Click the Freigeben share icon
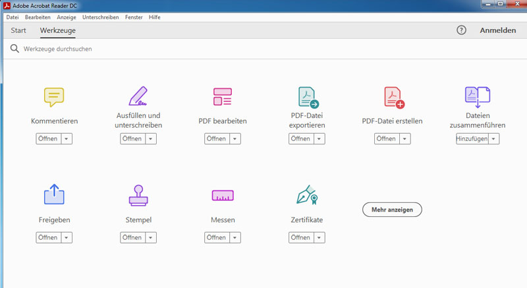Viewport: 527px width, 288px height. coord(54,195)
